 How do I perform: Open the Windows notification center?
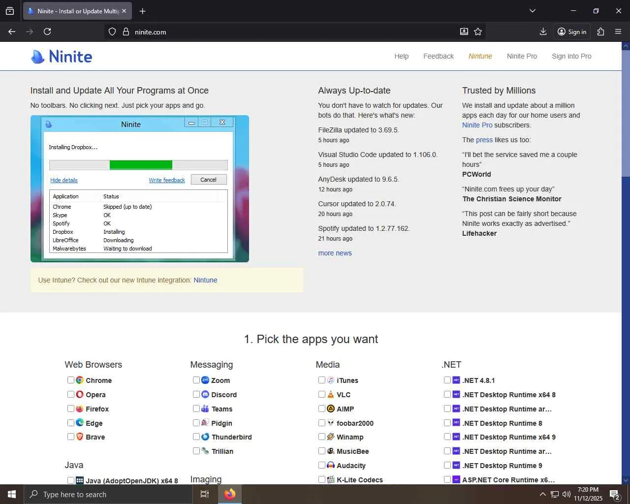coord(615,494)
